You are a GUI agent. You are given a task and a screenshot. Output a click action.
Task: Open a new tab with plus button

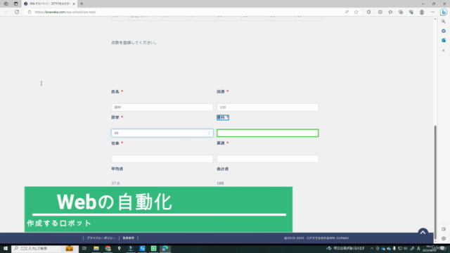82,4
